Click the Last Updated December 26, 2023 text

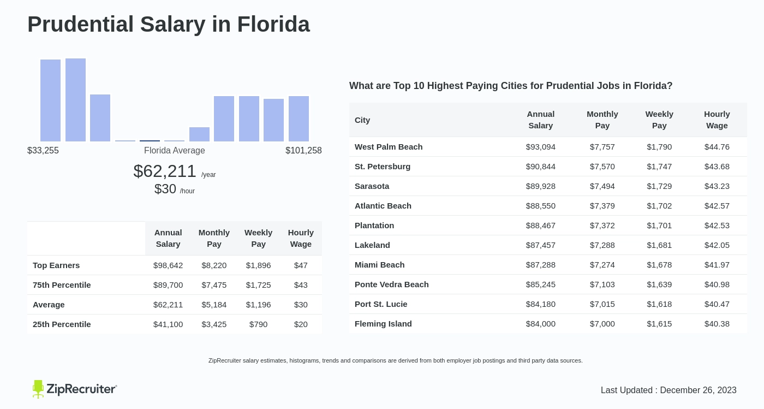tap(668, 390)
